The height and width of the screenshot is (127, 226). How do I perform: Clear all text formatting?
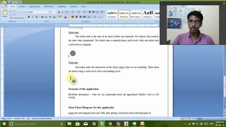pos(67,12)
